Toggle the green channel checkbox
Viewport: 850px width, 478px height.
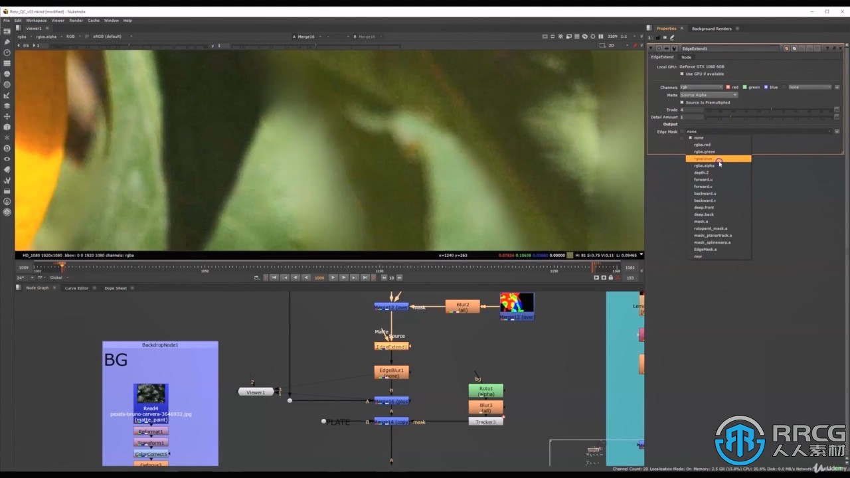click(745, 87)
